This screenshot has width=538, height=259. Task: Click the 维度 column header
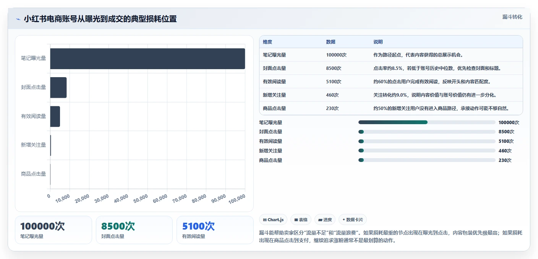point(267,42)
